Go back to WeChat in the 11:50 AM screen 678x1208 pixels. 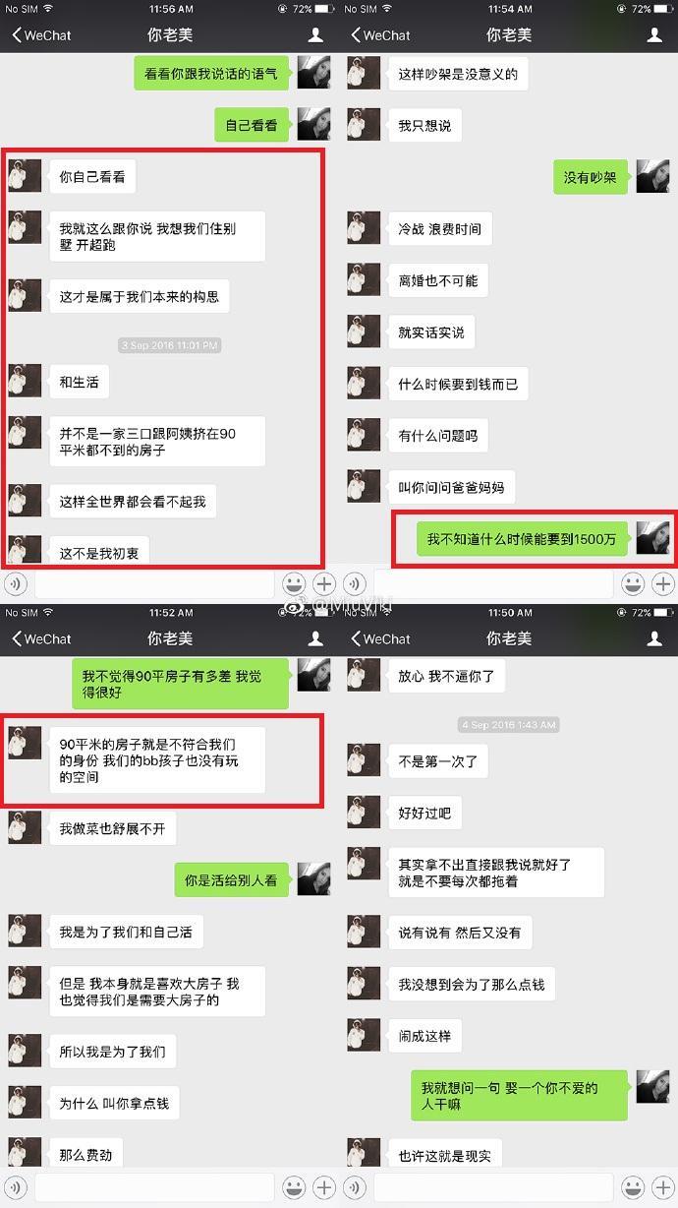[380, 638]
